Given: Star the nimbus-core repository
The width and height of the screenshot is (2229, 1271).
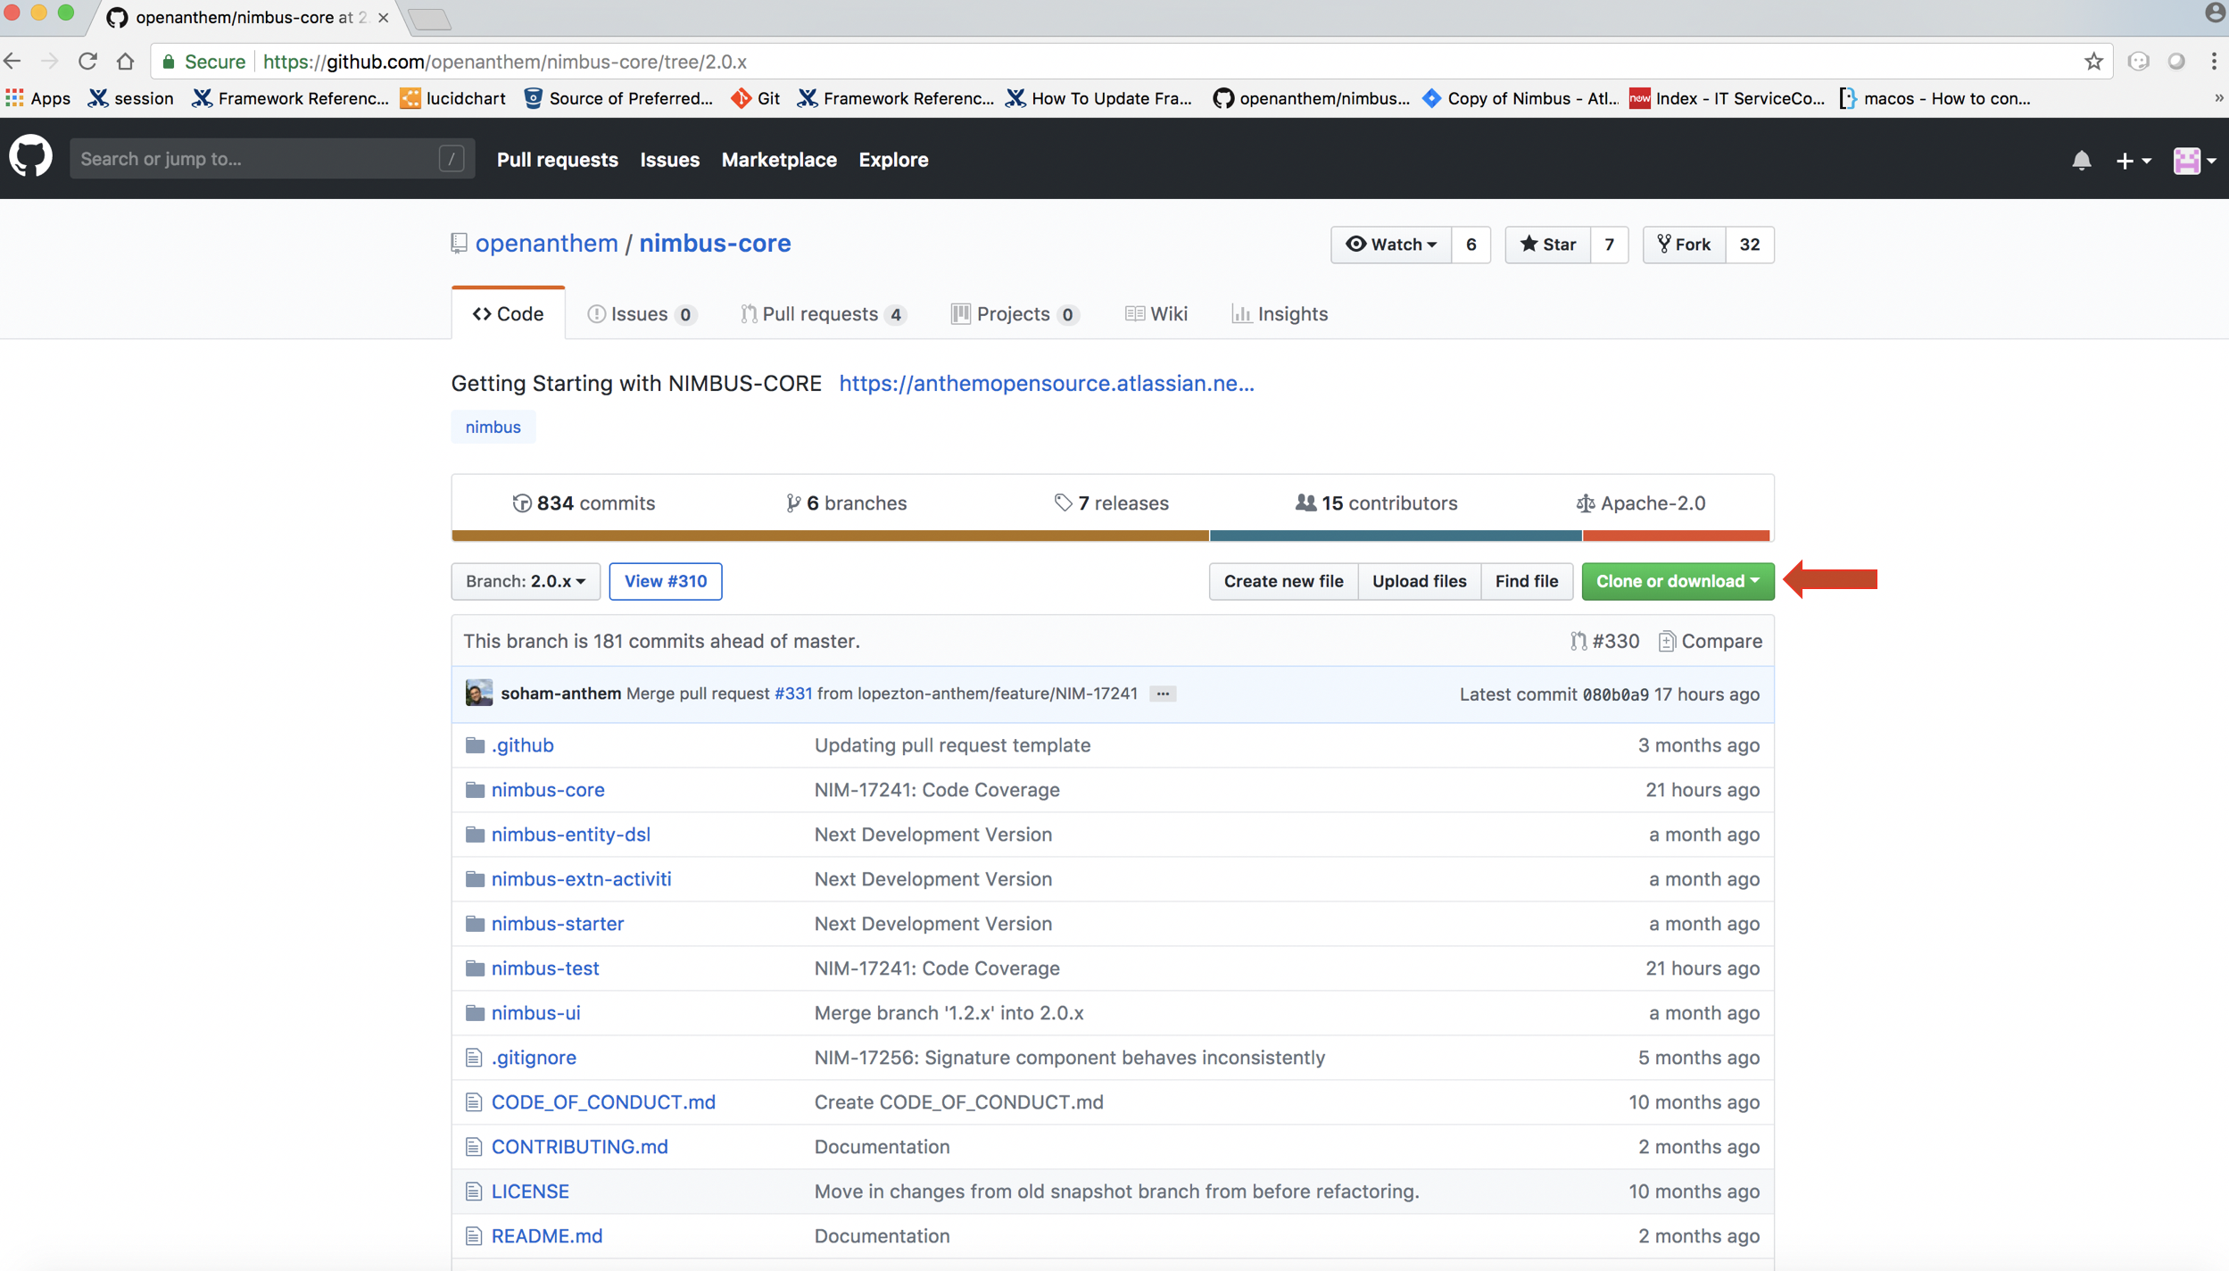Looking at the screenshot, I should tap(1548, 244).
